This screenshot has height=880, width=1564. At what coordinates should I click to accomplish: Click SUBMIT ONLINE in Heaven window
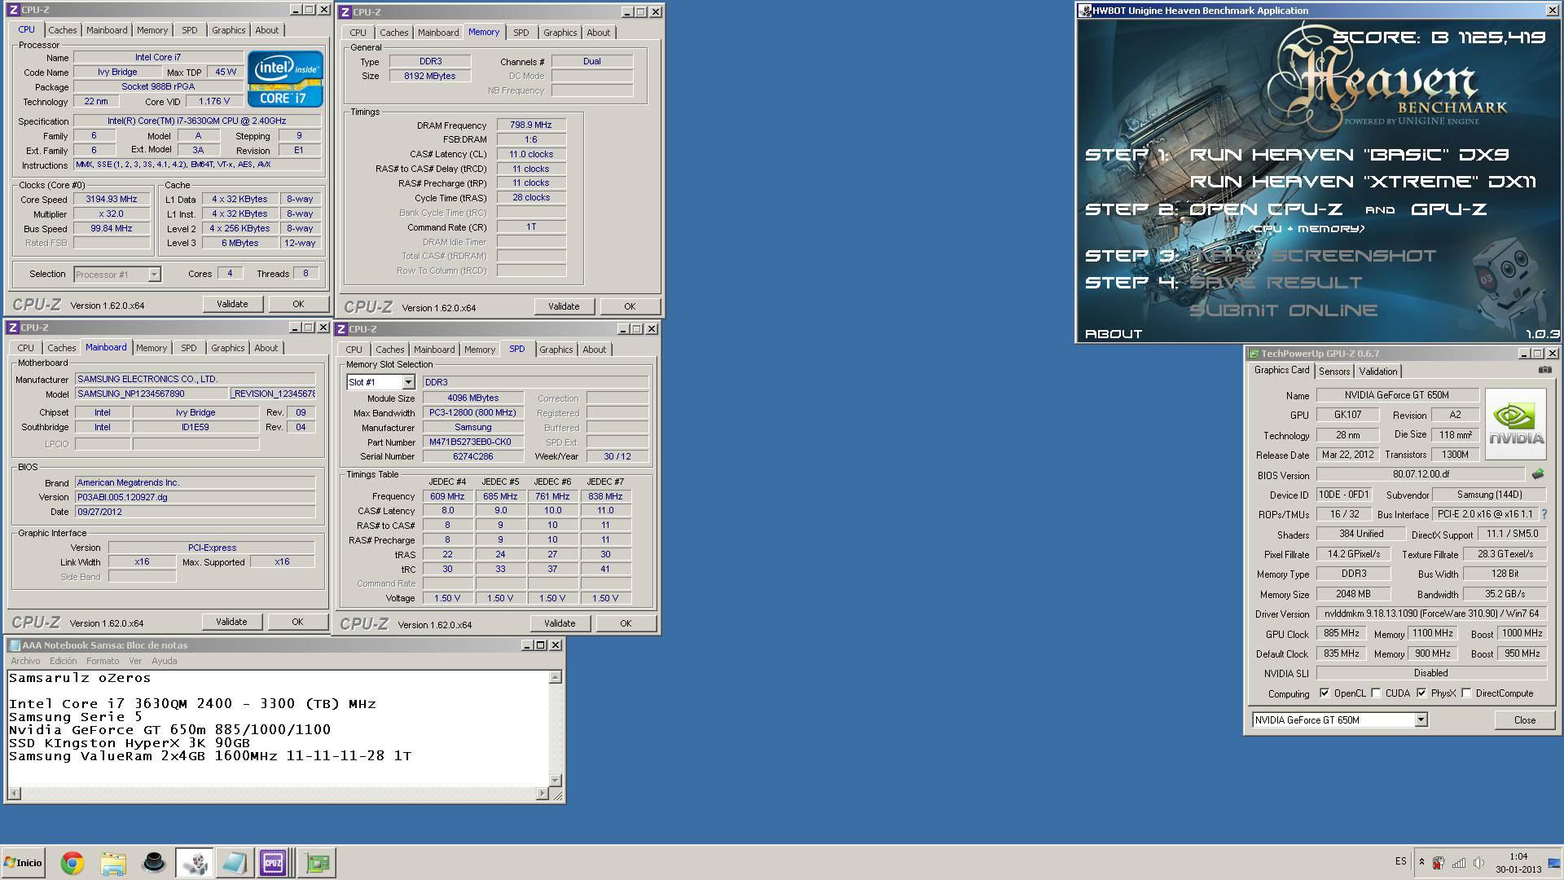[x=1284, y=310]
